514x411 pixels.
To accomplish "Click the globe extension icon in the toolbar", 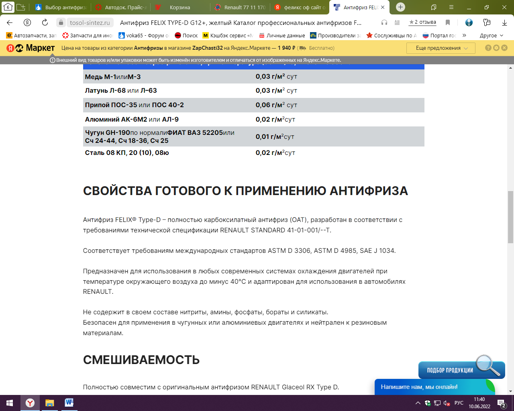I will 469,22.
